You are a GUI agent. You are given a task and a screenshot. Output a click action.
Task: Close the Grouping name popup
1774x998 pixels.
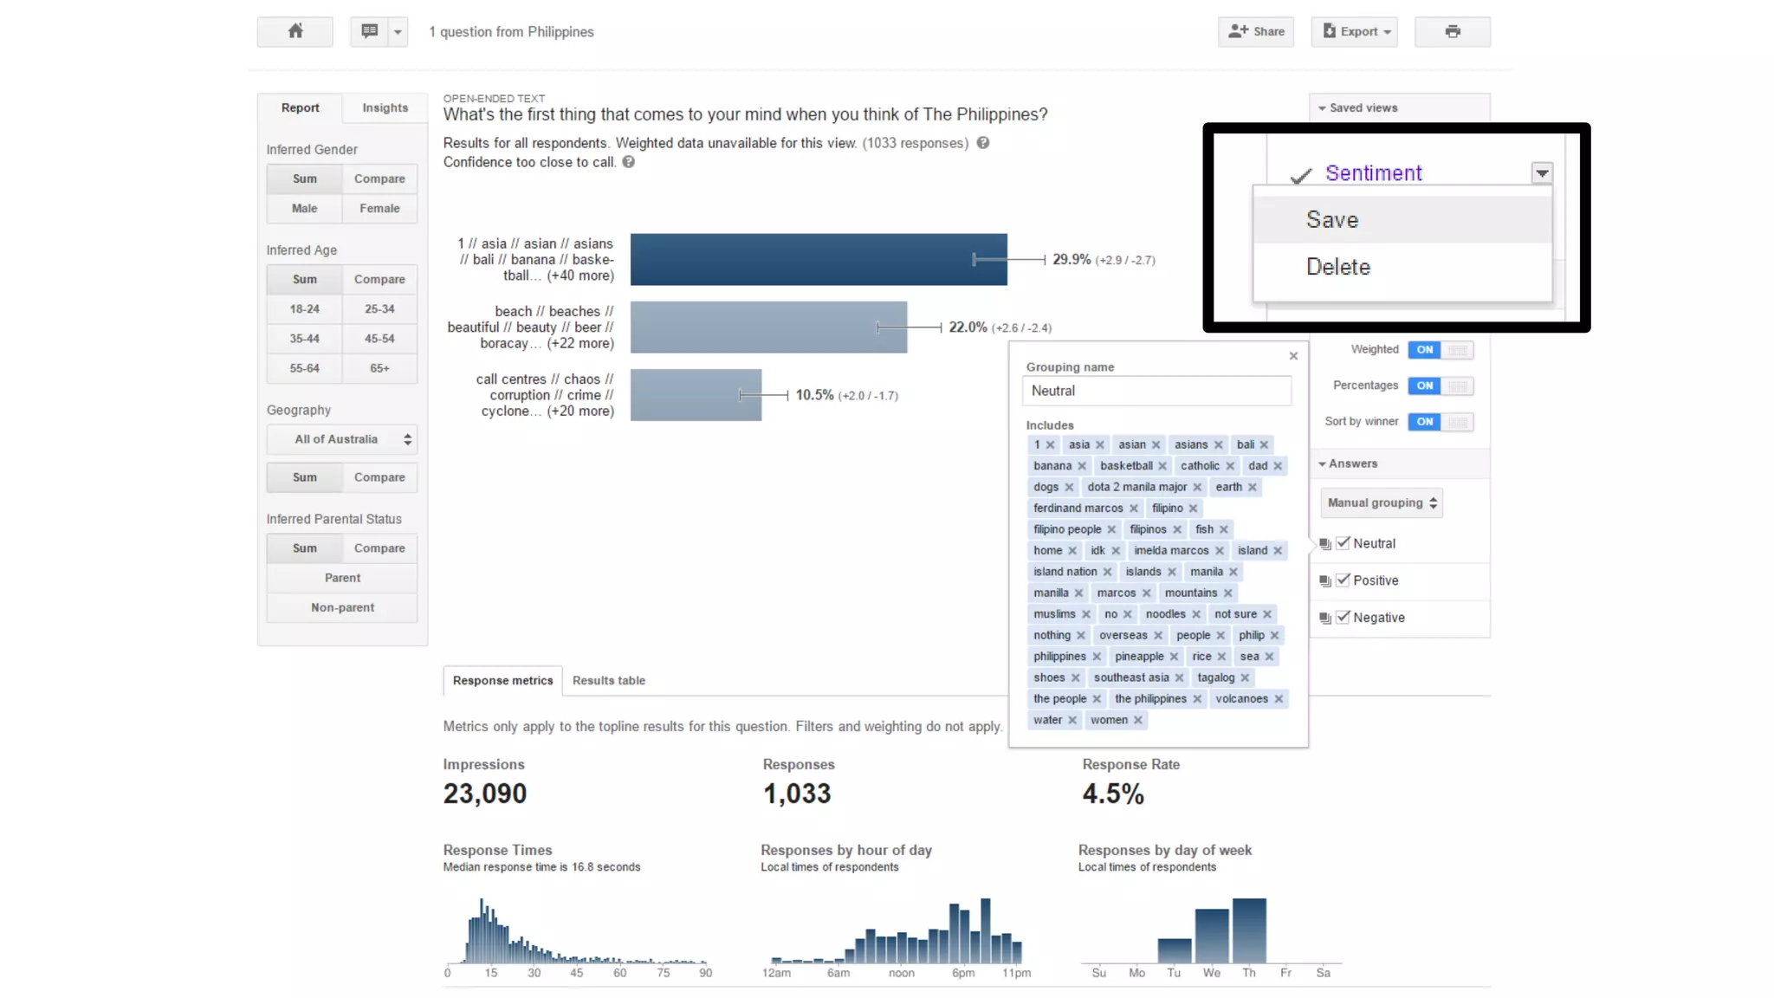[1293, 356]
